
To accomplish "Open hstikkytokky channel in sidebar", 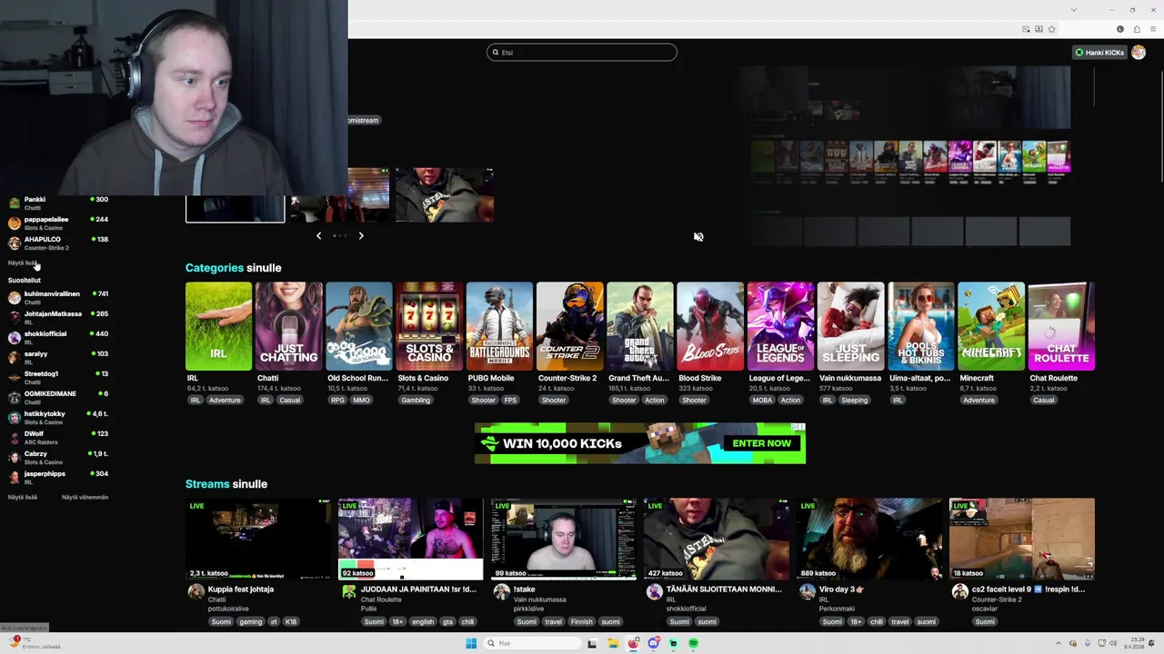I will coord(57,417).
